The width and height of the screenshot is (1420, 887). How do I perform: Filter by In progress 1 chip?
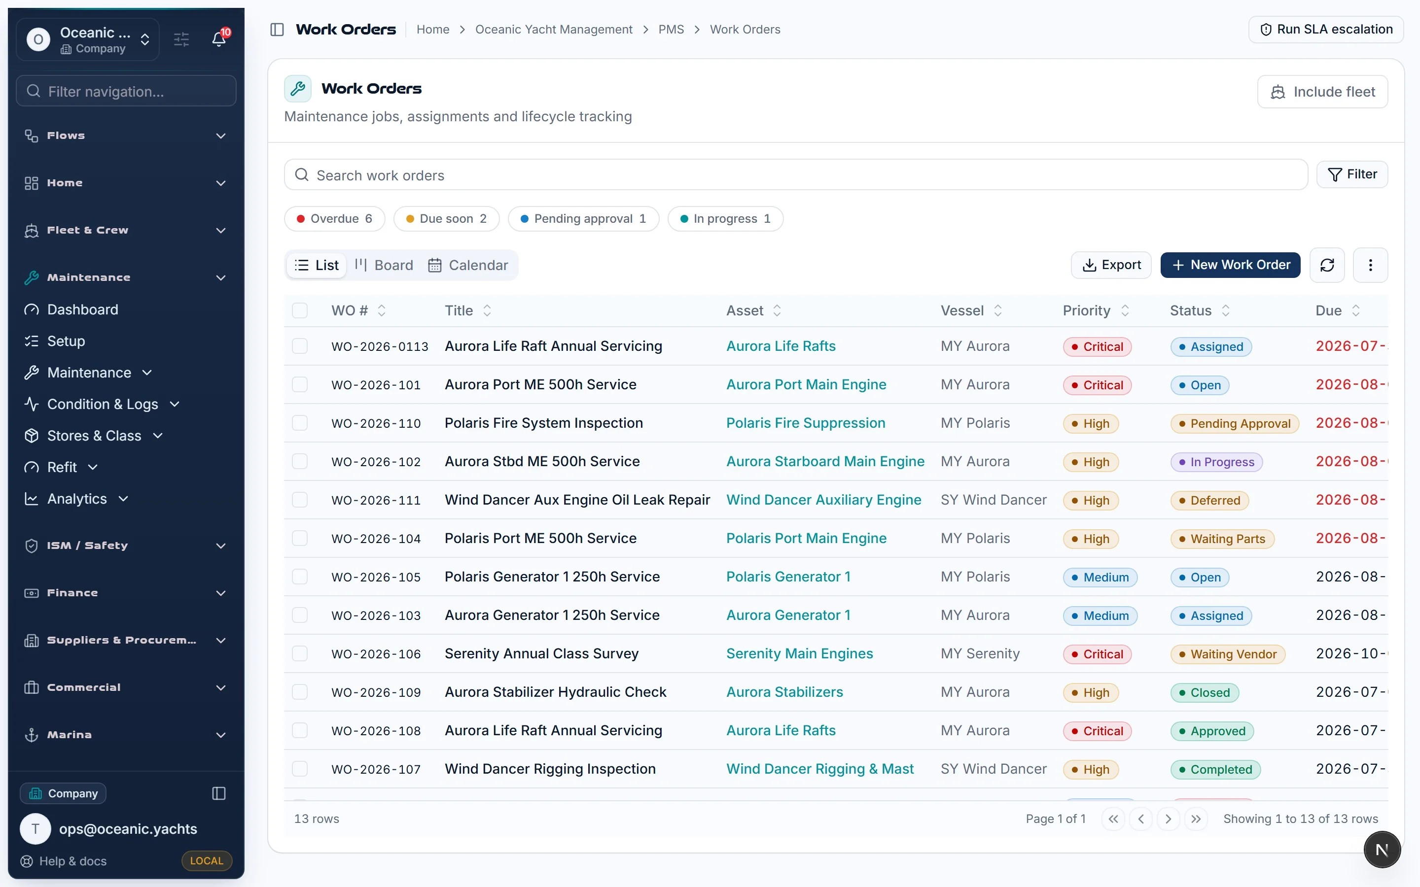point(725,219)
